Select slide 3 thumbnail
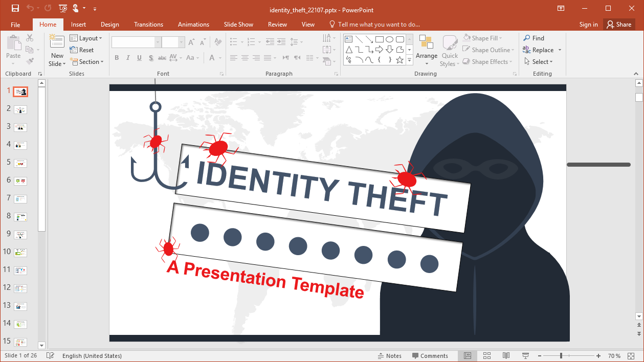 [x=20, y=126]
